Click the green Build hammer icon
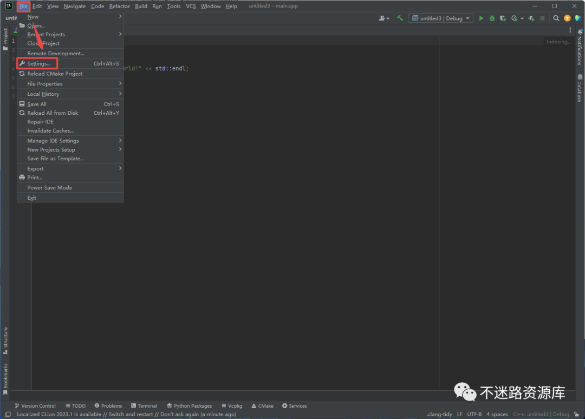585x419 pixels. click(x=400, y=18)
